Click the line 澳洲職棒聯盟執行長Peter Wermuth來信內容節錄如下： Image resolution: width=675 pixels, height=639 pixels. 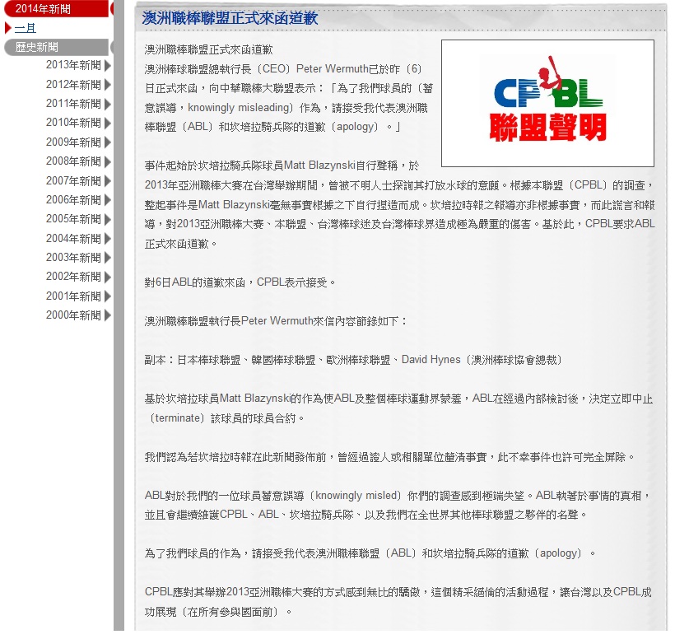pyautogui.click(x=276, y=321)
